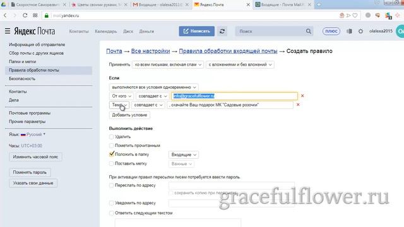
Task: Click the UTC+03:00 time zone link
Action: coord(32,146)
